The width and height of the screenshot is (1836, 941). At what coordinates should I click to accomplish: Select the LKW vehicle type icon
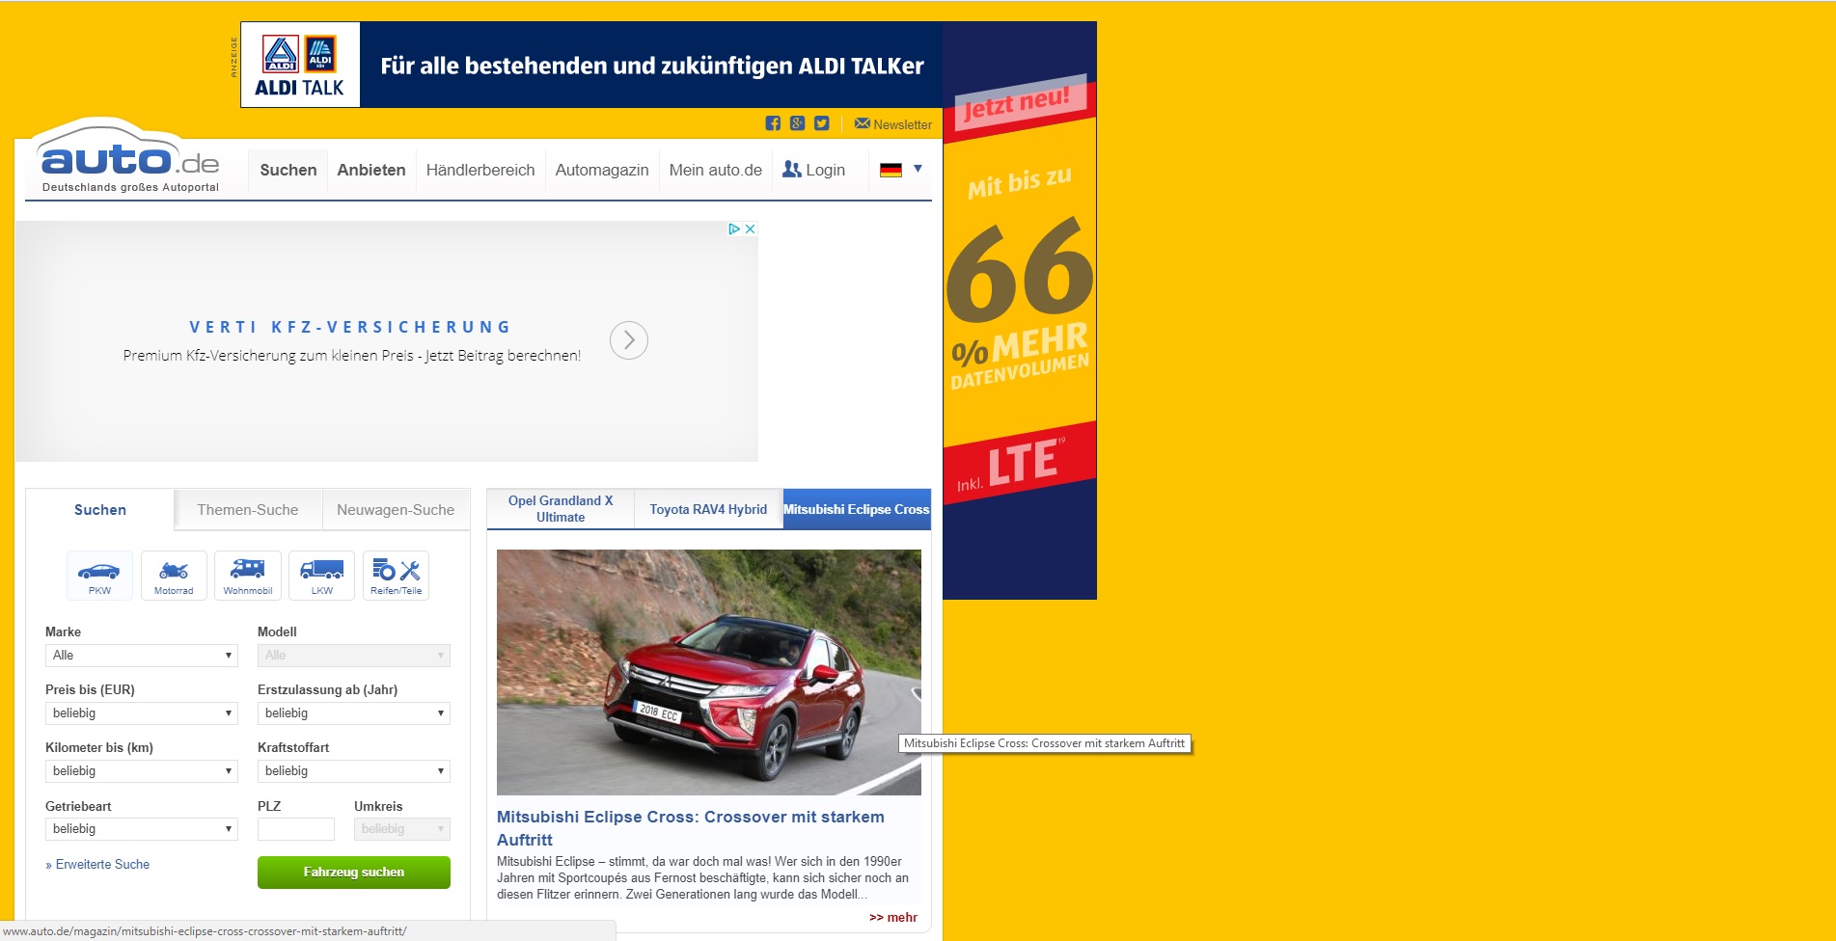322,576
